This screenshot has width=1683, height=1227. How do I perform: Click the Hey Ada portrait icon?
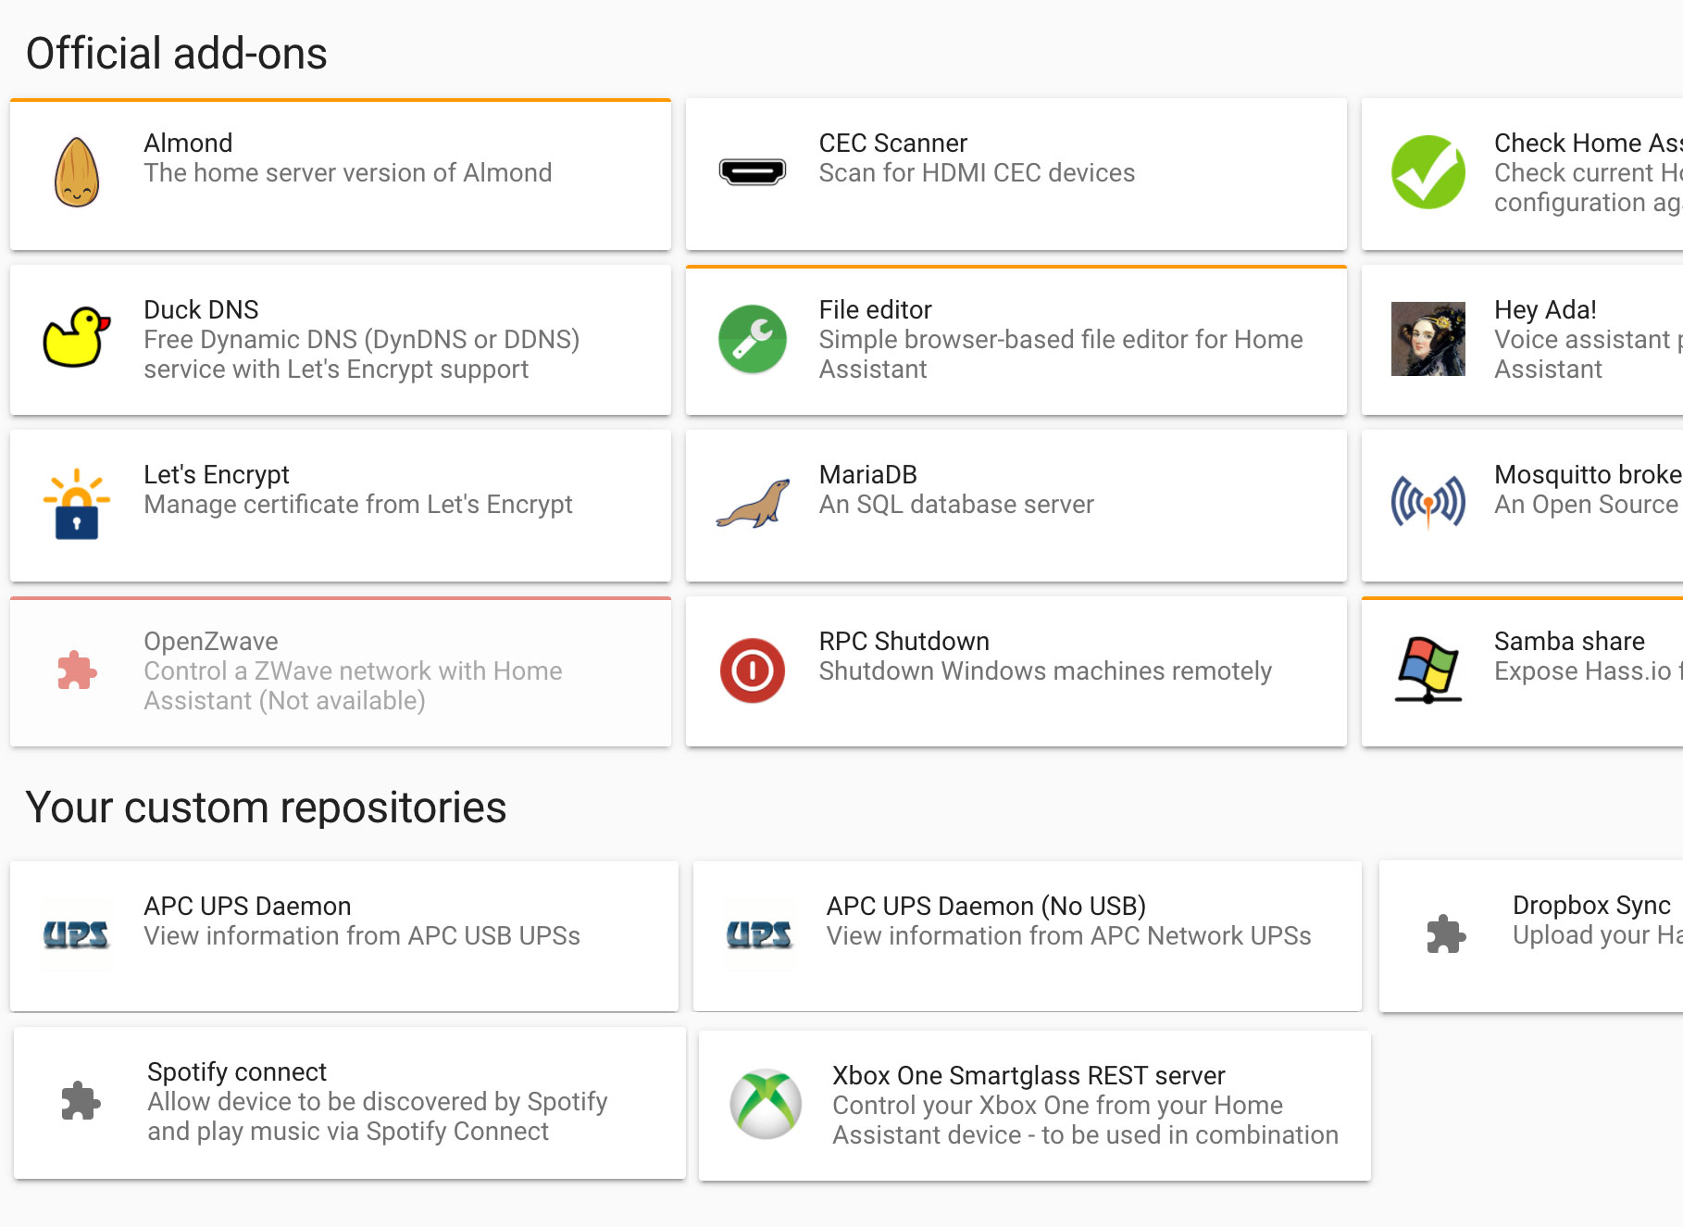1428,339
